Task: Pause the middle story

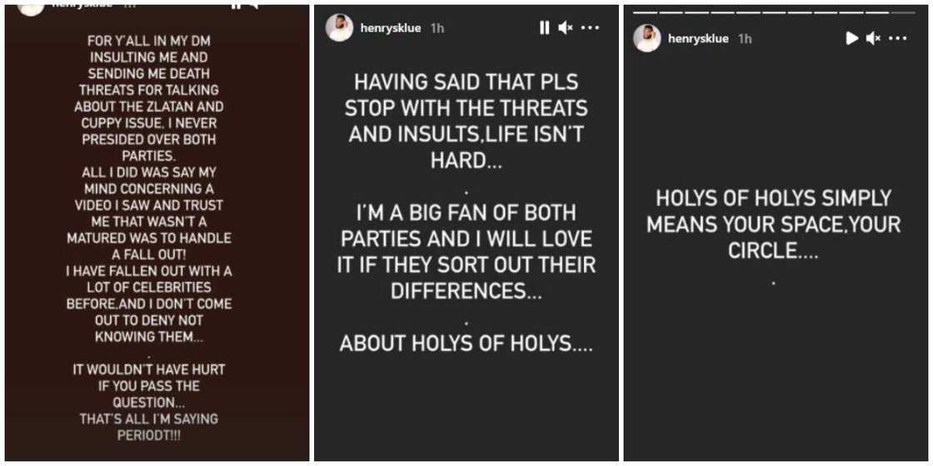Action: tap(544, 27)
